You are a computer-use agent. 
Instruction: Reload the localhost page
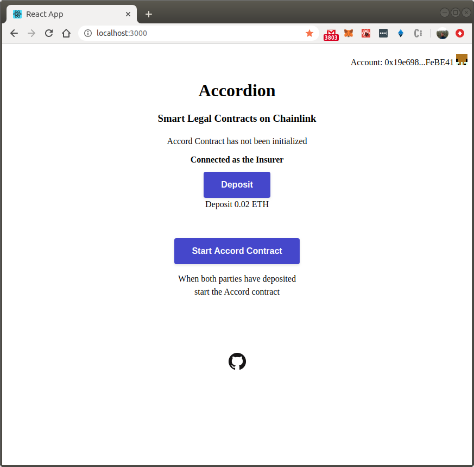coord(49,33)
